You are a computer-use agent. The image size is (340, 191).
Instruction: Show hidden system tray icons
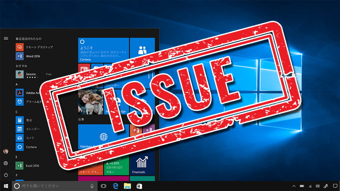pos(294,186)
